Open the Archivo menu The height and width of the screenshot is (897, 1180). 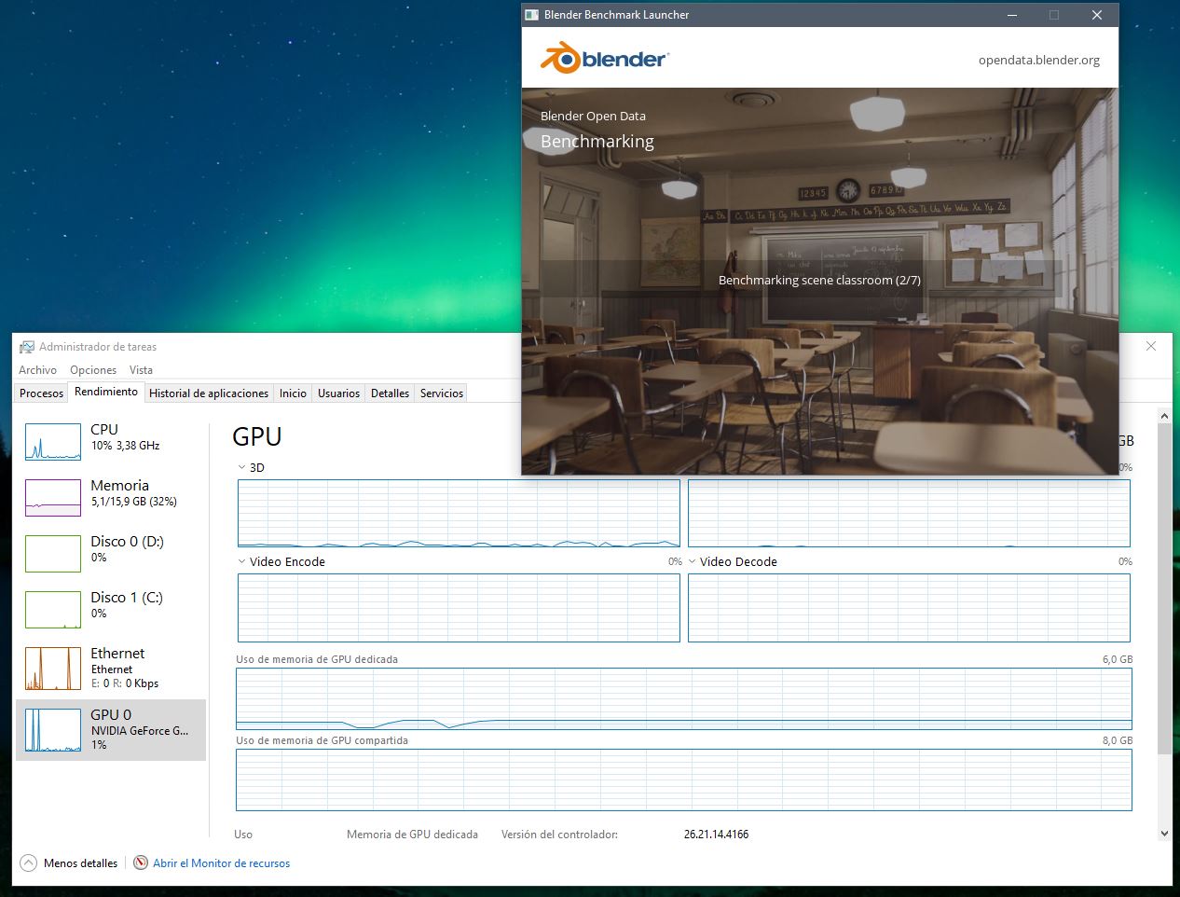tap(37, 370)
